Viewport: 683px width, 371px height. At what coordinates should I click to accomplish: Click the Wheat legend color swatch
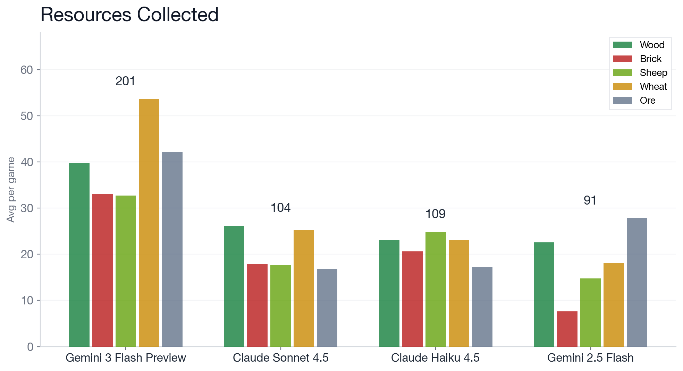coord(622,86)
